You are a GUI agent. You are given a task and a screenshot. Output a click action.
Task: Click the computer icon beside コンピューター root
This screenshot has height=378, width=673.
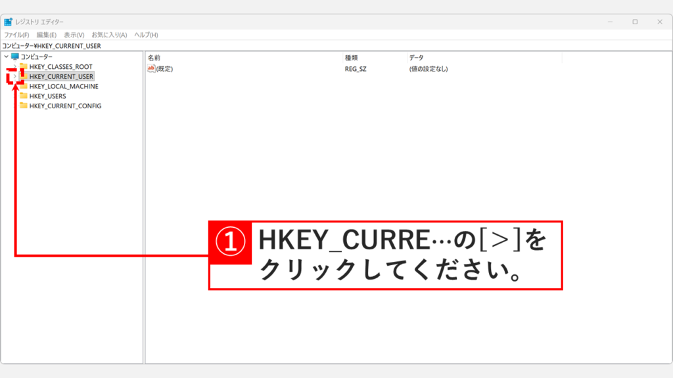[15, 56]
